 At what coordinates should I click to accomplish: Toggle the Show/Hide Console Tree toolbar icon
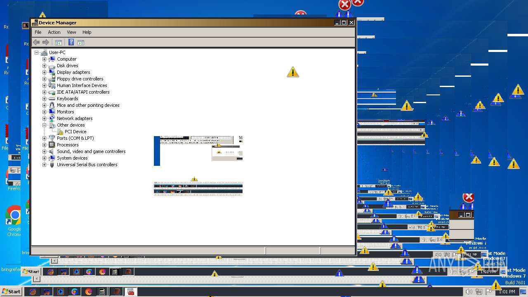pyautogui.click(x=59, y=42)
